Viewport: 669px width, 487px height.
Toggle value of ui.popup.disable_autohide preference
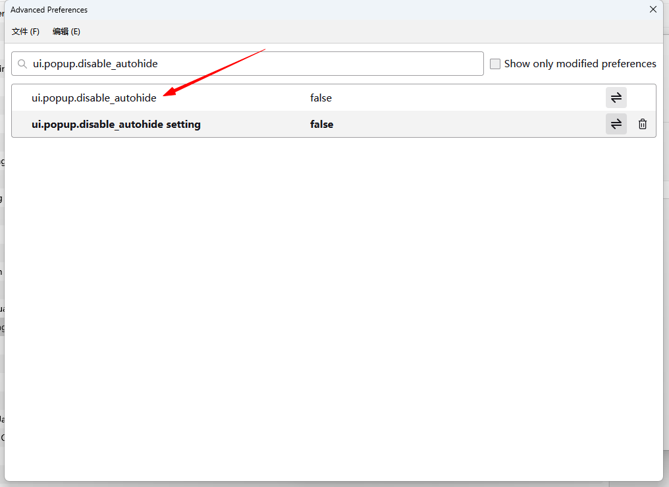coord(616,98)
